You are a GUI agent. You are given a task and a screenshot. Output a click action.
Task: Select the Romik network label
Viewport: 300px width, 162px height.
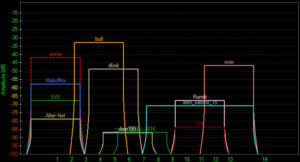(200, 97)
